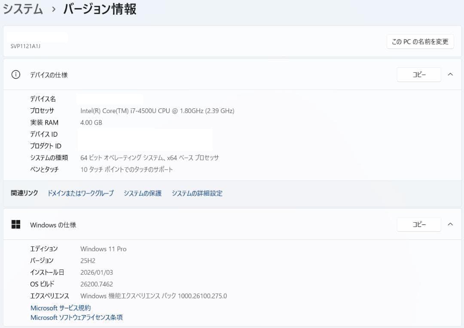Viewport: 464px width, 328px height.
Task: Copy the device specifications with コピー
Action: click(x=418, y=74)
